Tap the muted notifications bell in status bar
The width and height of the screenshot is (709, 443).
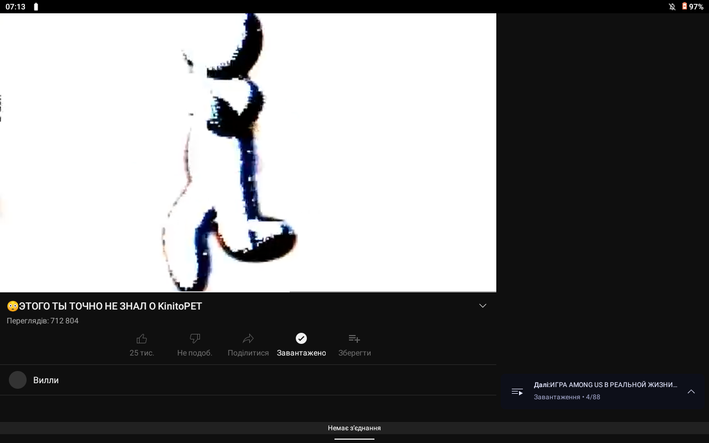(x=672, y=7)
